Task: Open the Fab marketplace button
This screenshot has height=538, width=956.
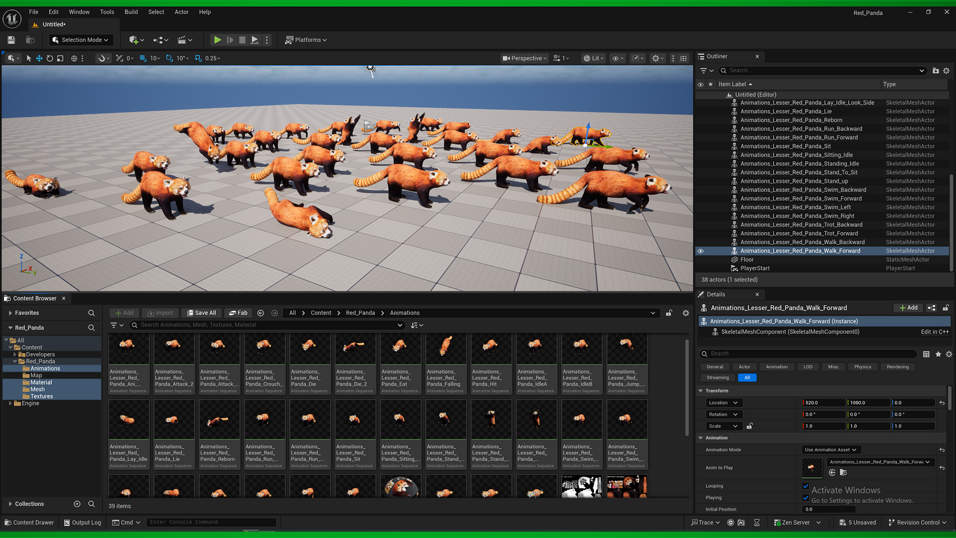Action: (238, 313)
